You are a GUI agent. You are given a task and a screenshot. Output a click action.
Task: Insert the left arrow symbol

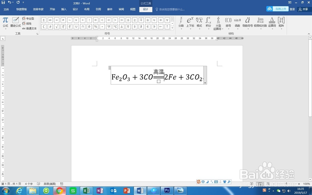coord(161,27)
